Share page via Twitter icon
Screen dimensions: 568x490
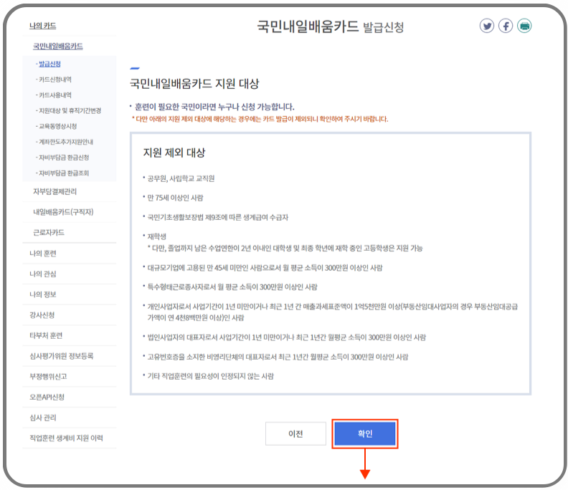pyautogui.click(x=486, y=26)
